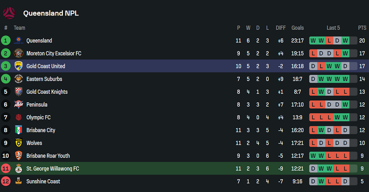This screenshot has width=369, height=192.
Task: Sort table by PTS column header
Action: pyautogui.click(x=362, y=28)
